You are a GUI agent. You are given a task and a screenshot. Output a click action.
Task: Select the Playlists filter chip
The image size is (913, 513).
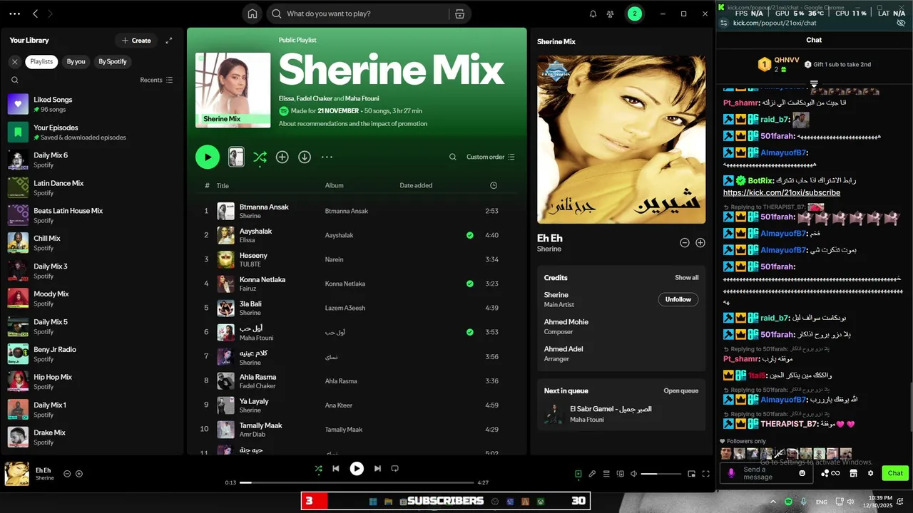41,62
